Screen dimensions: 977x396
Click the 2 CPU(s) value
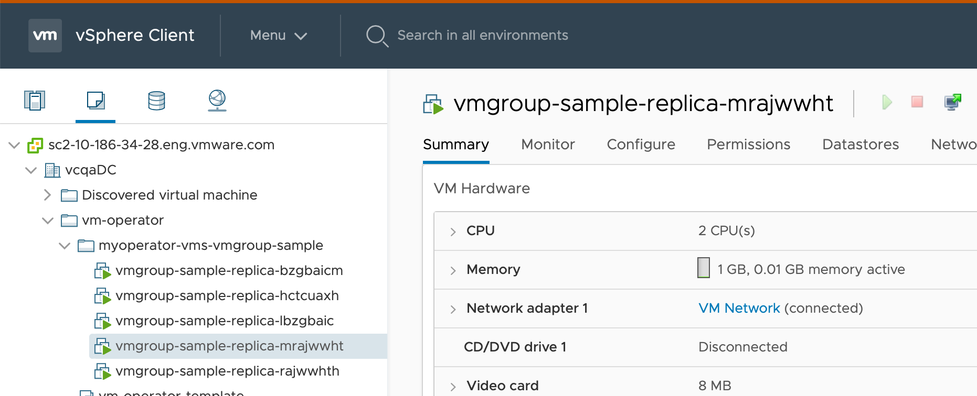pos(727,230)
